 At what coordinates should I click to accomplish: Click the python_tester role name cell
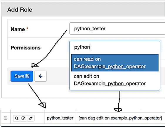pyautogui.click(x=60, y=118)
